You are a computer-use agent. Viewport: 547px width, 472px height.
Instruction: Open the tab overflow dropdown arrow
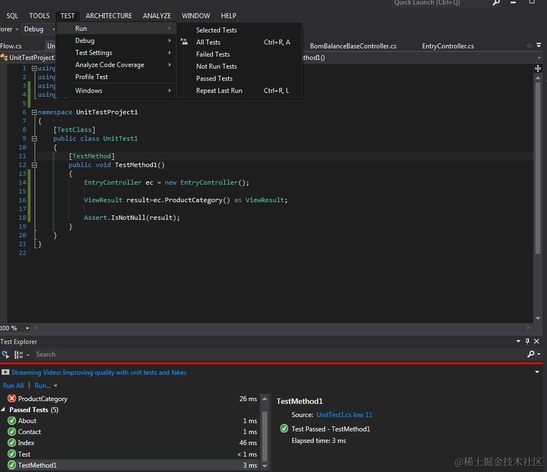(539, 46)
